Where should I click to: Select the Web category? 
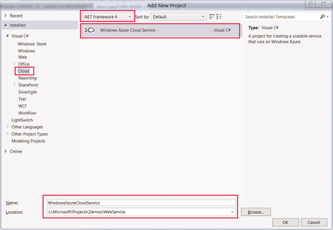[22, 57]
